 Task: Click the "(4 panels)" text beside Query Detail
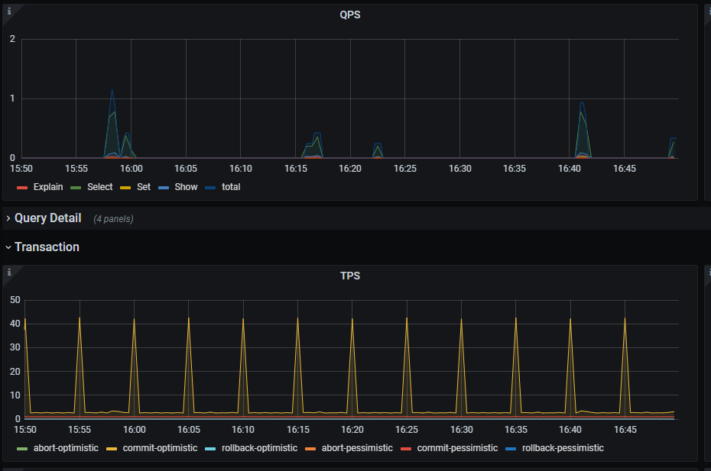[113, 219]
